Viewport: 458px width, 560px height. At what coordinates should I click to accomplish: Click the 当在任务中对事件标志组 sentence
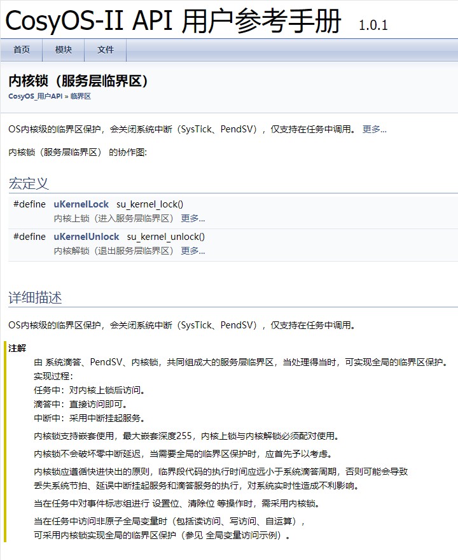(x=177, y=503)
